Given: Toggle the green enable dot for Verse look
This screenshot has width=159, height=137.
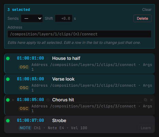Looking at the screenshot, I should click(x=8, y=79).
